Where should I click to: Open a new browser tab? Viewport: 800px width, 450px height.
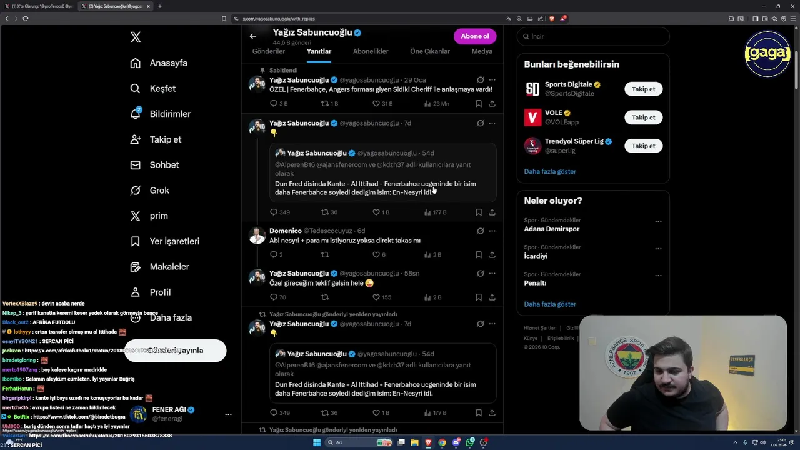159,6
